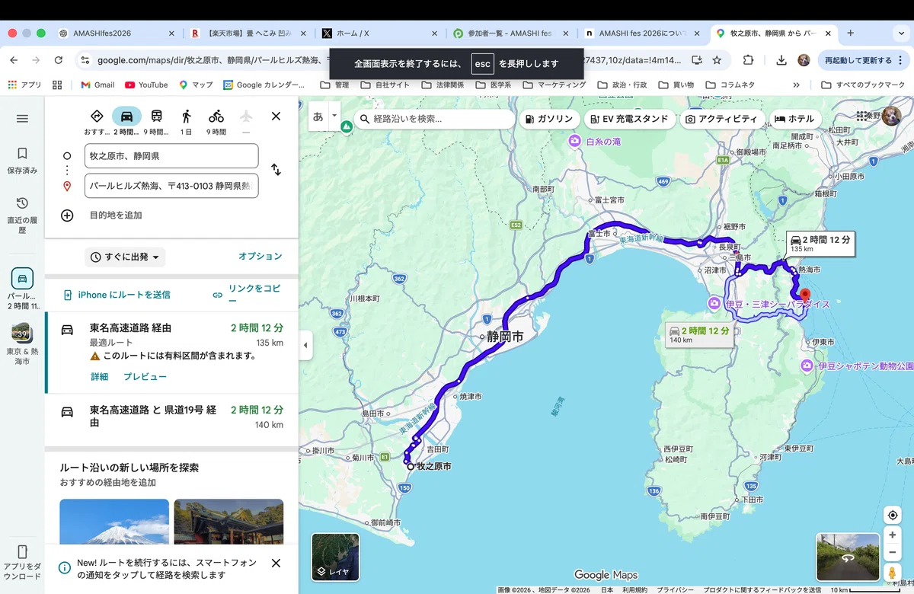This screenshot has width=914, height=594.
Task: Open the shrine suggested stop thumbnail
Action: [x=228, y=522]
